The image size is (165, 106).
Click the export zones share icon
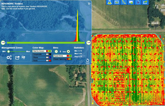(x=17, y=58)
